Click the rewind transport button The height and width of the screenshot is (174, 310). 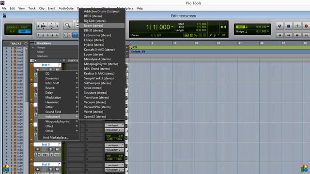[x=289, y=35]
